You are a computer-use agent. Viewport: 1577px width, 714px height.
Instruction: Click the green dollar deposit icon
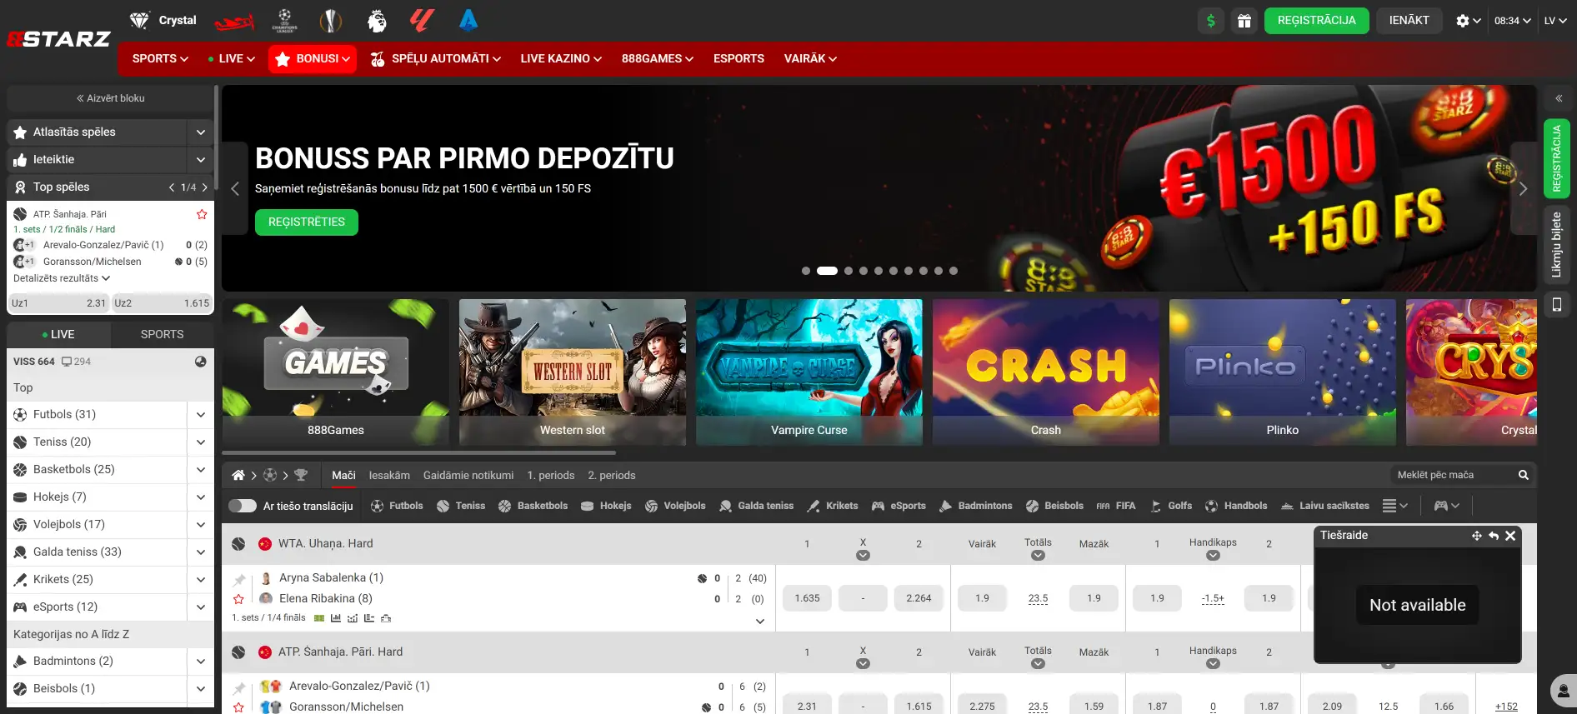pos(1210,21)
